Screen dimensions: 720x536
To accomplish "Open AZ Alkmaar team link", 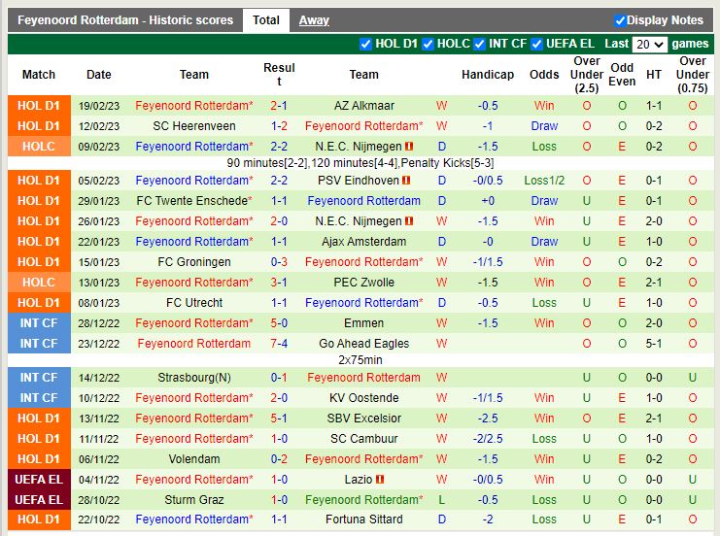I will tap(364, 106).
